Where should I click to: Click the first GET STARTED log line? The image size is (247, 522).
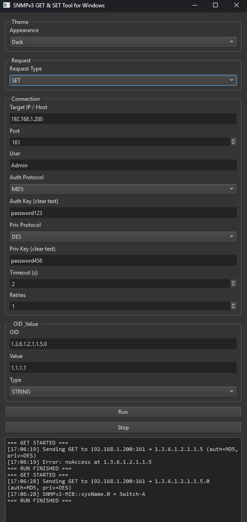[38, 443]
